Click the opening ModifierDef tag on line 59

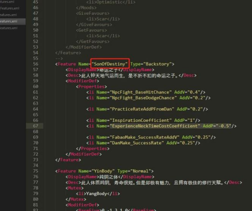pos(82,81)
